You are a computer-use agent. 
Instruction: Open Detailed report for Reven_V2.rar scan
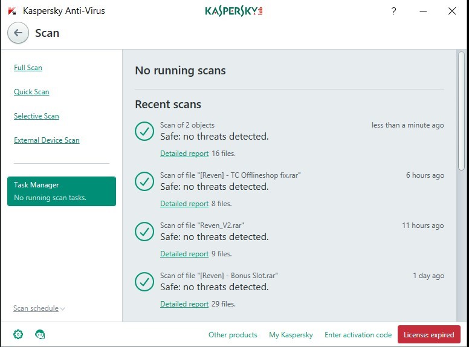(184, 254)
